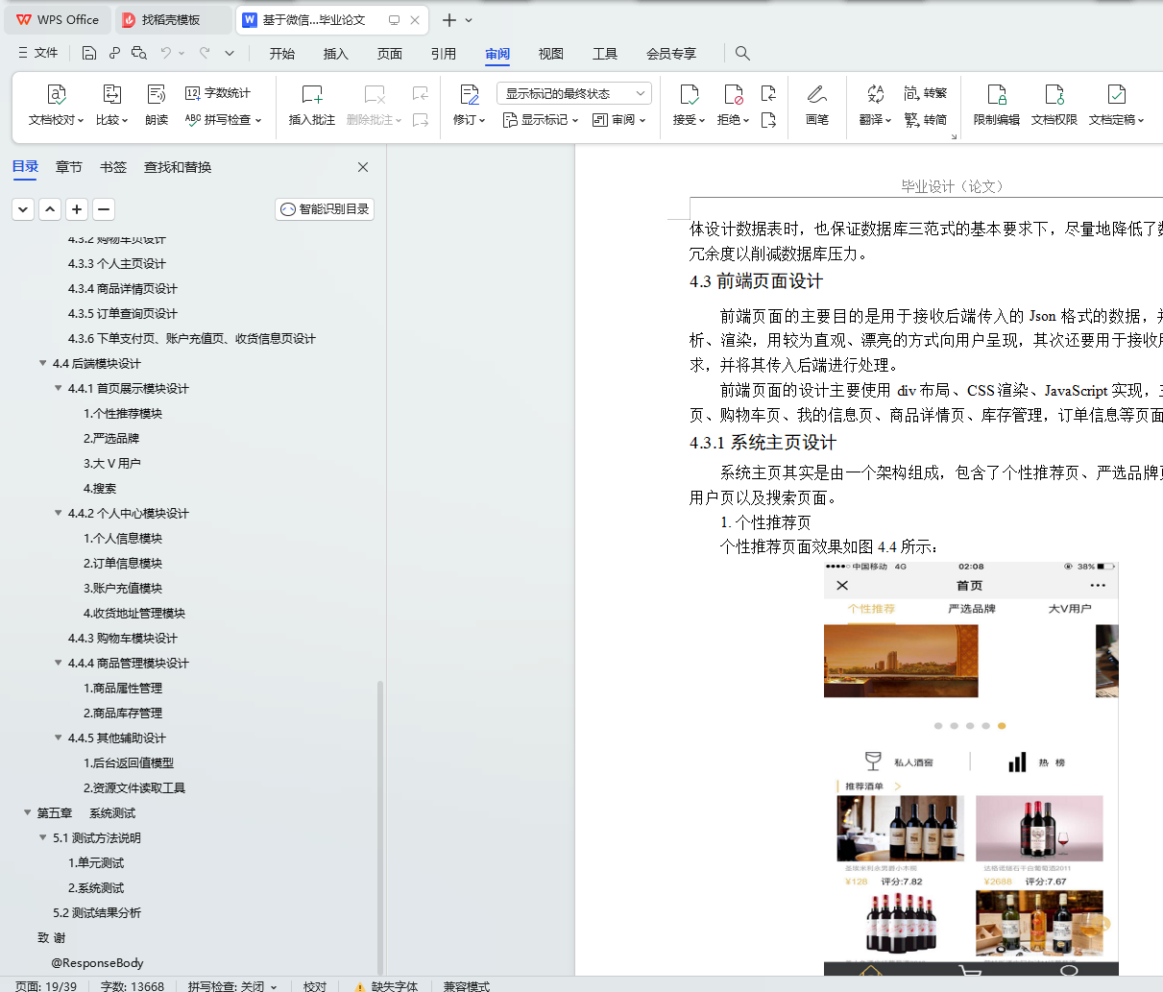Collapse the 4.4.2 个人中心模块设计 node
This screenshot has height=992, width=1163.
click(x=58, y=513)
